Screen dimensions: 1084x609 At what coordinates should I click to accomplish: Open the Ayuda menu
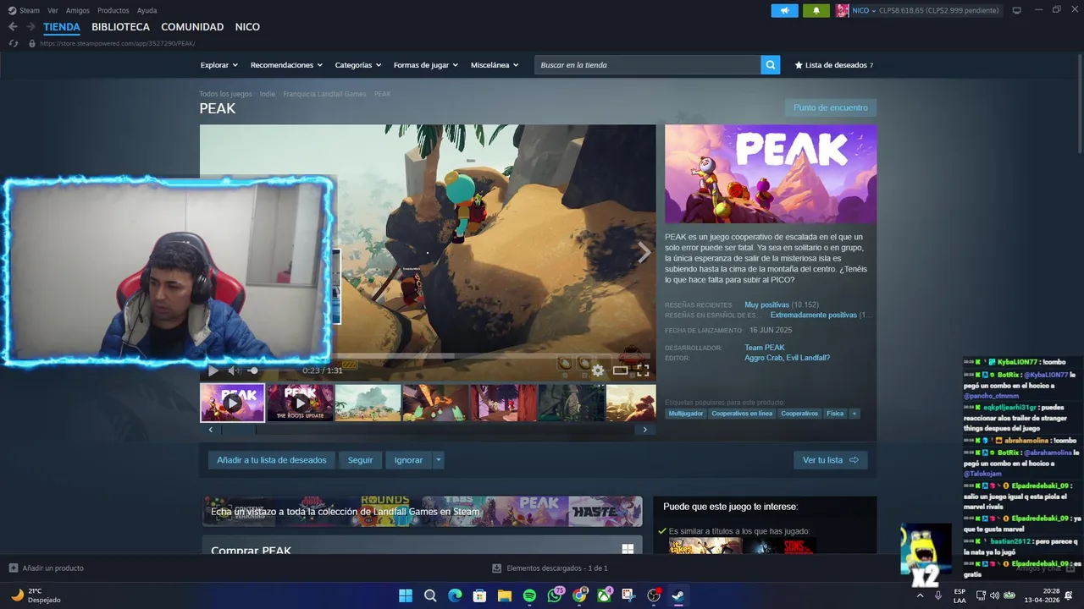[x=147, y=10]
